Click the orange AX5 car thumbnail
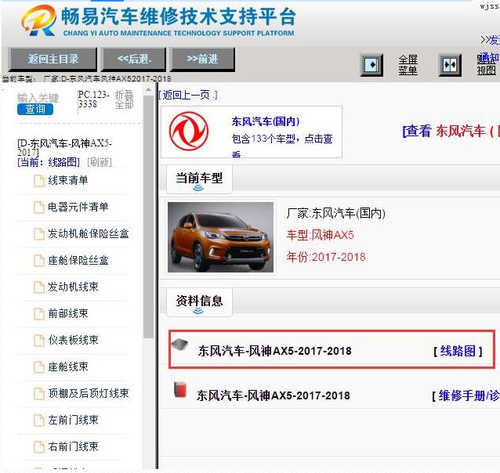 [221, 237]
